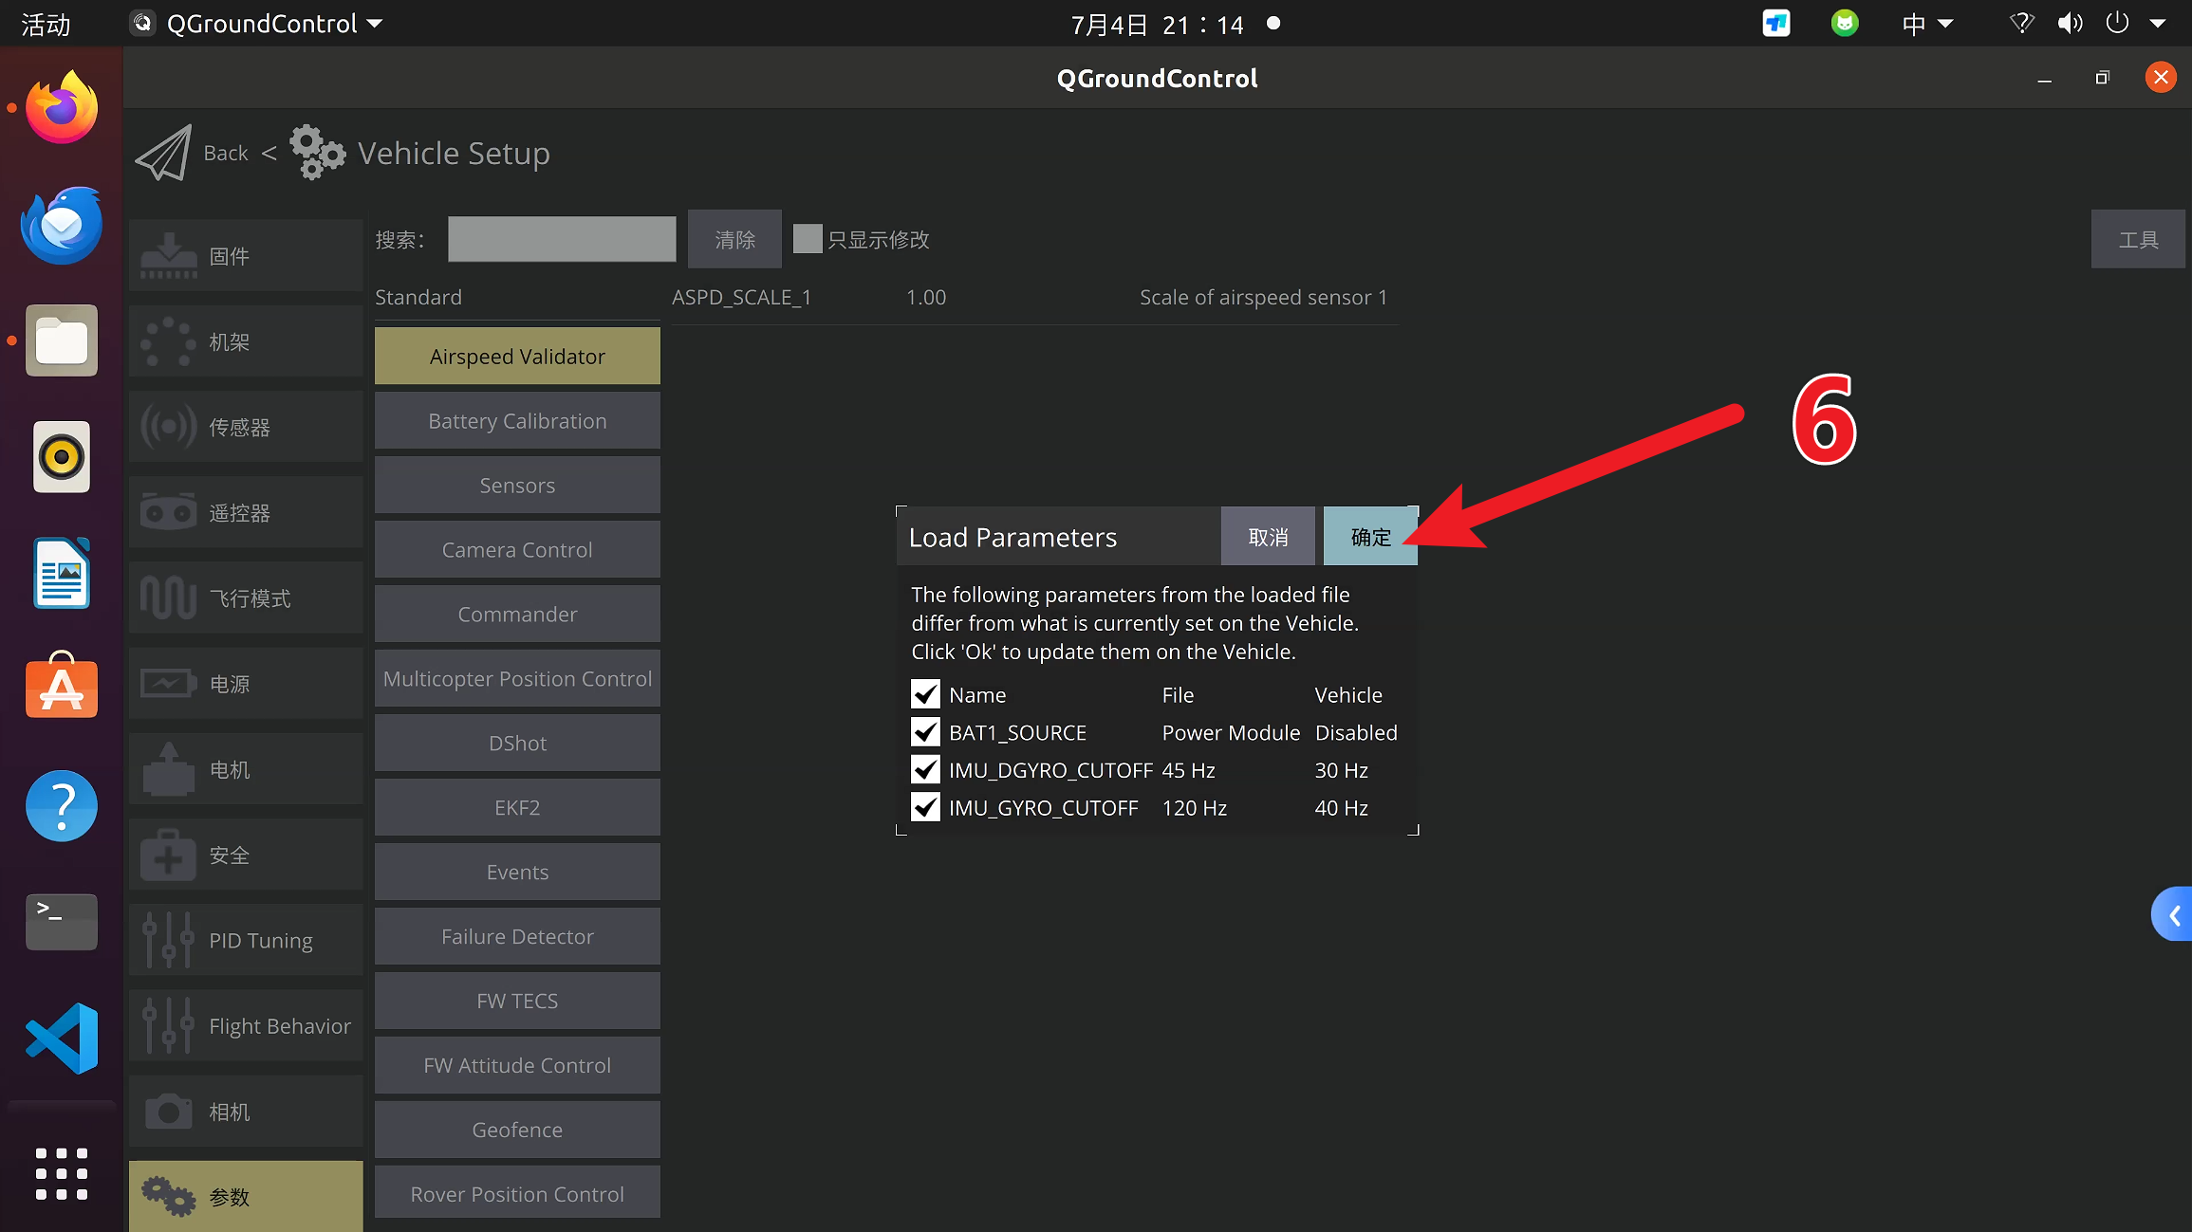
Task: Uncheck the BAT1_SOURCE parameter checkbox
Action: click(925, 732)
